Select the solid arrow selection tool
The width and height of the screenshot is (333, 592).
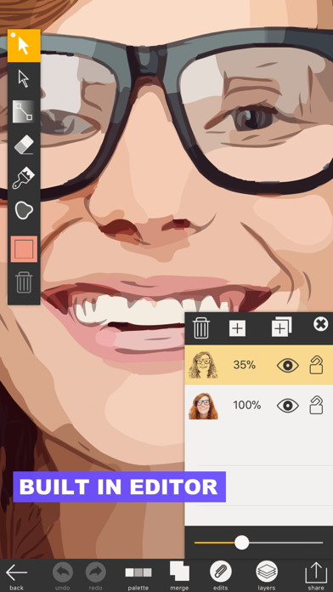pos(24,46)
